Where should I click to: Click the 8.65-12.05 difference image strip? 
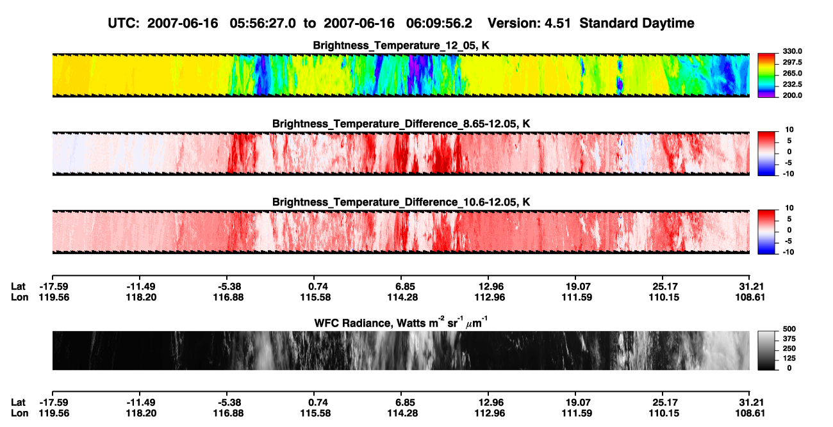[400, 154]
